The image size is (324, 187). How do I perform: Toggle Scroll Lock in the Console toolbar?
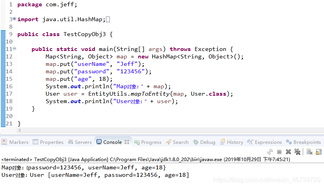click(x=318, y=152)
